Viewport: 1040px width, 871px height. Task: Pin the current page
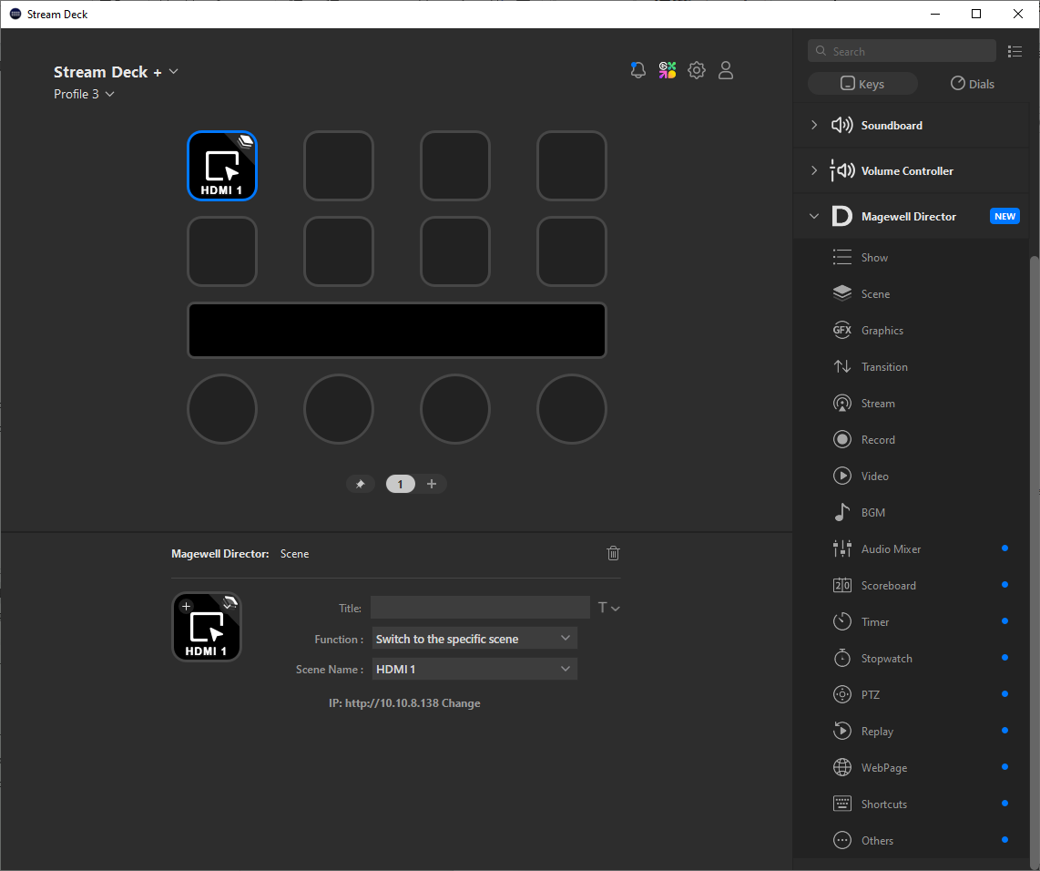360,485
